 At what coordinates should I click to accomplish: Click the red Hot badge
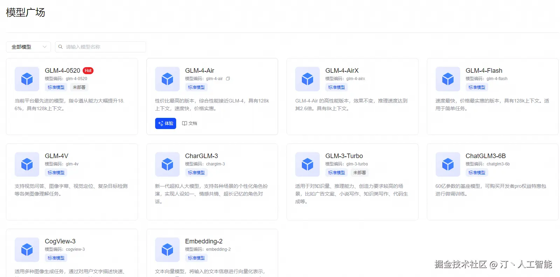(x=88, y=71)
